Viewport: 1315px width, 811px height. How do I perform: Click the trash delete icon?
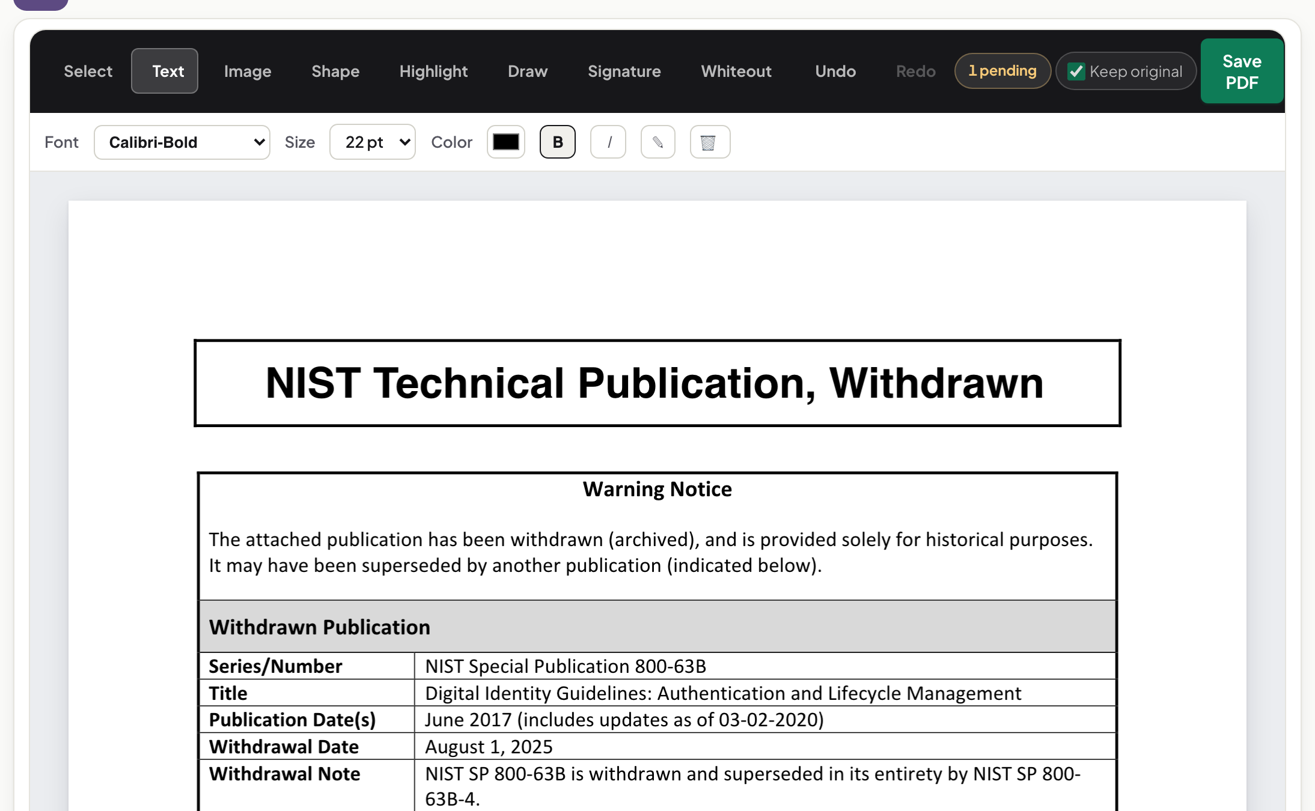(710, 142)
